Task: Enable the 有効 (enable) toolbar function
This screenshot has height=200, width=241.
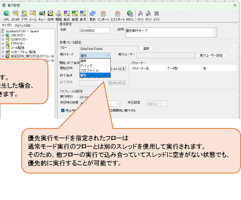Action: tap(140, 13)
